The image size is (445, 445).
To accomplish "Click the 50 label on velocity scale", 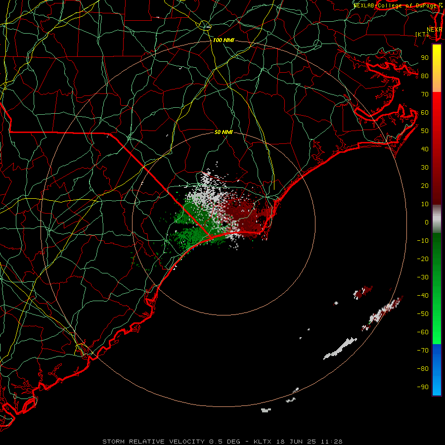I will [x=425, y=131].
